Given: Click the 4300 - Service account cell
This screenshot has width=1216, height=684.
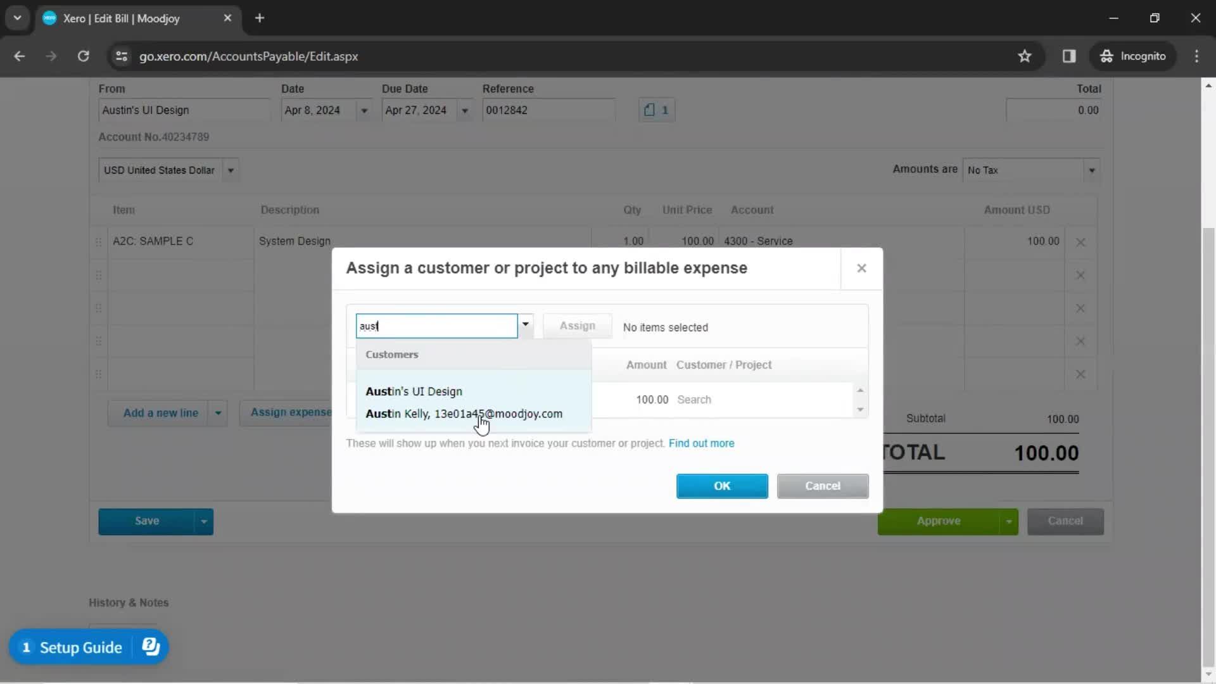Looking at the screenshot, I should pos(841,241).
